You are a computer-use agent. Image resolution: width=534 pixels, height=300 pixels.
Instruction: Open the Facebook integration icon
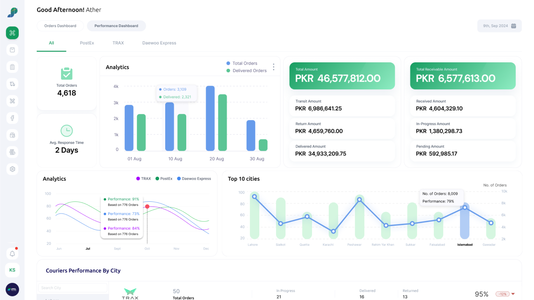coord(12,118)
